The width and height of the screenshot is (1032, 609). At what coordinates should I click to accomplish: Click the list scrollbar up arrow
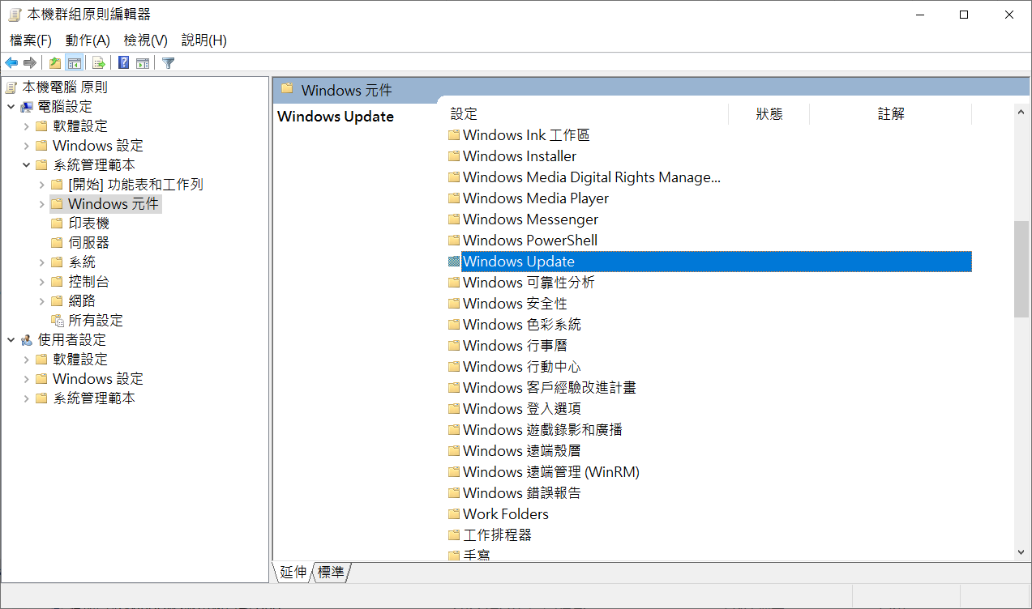1021,113
